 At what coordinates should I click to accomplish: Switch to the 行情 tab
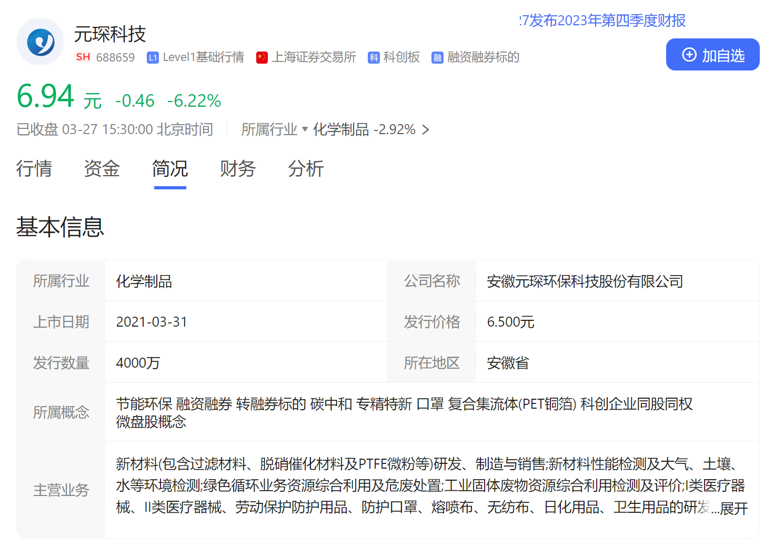point(34,169)
